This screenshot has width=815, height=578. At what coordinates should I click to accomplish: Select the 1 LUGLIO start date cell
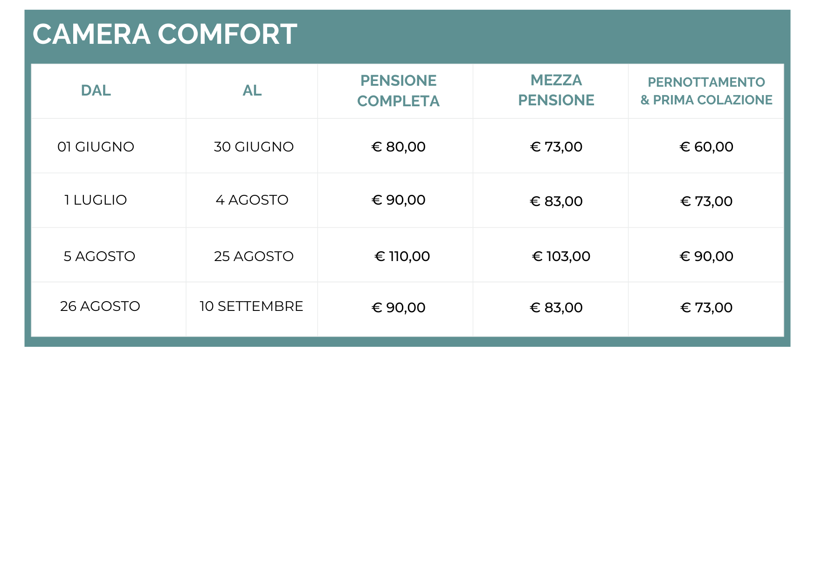(x=96, y=200)
